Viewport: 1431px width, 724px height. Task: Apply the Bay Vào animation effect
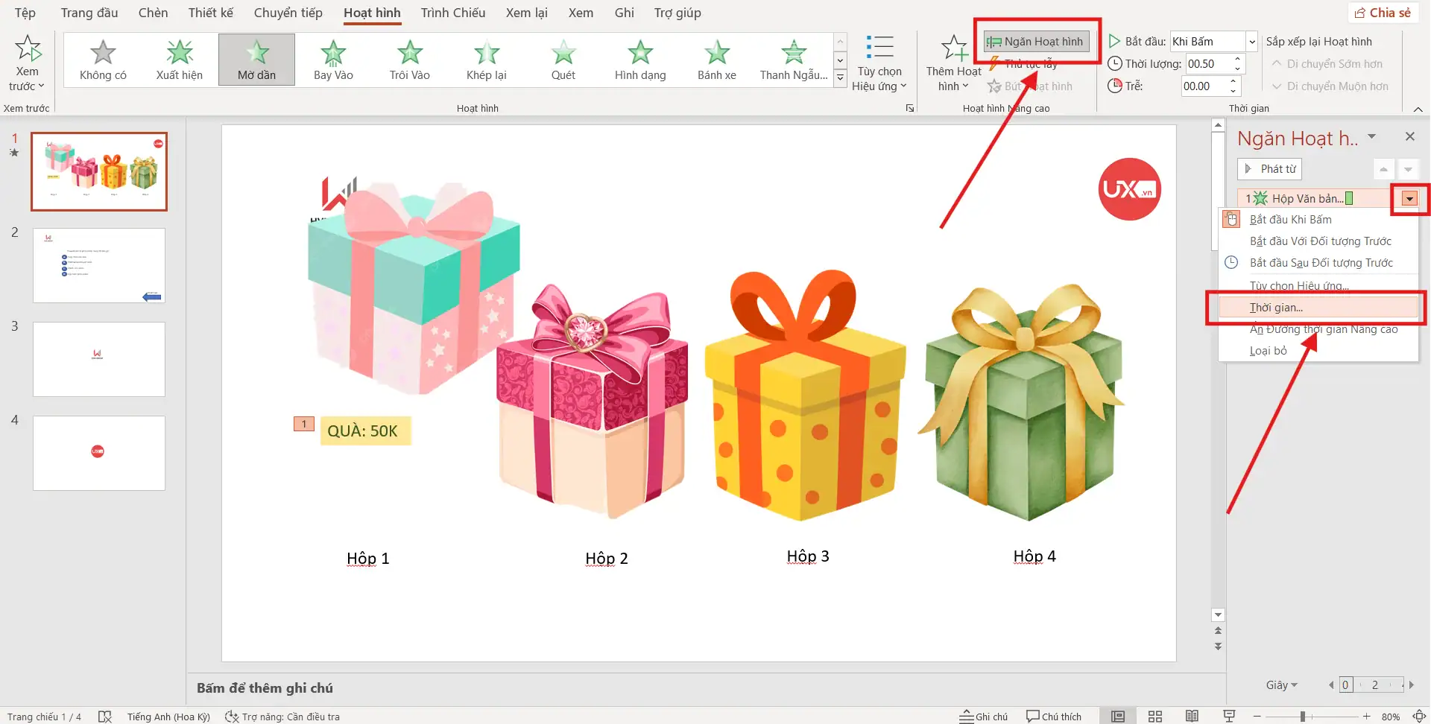point(333,60)
